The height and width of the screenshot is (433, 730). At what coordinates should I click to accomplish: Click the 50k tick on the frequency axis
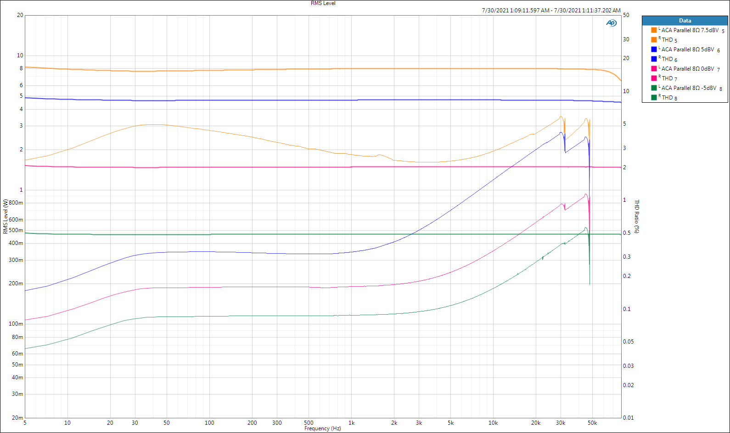click(592, 423)
